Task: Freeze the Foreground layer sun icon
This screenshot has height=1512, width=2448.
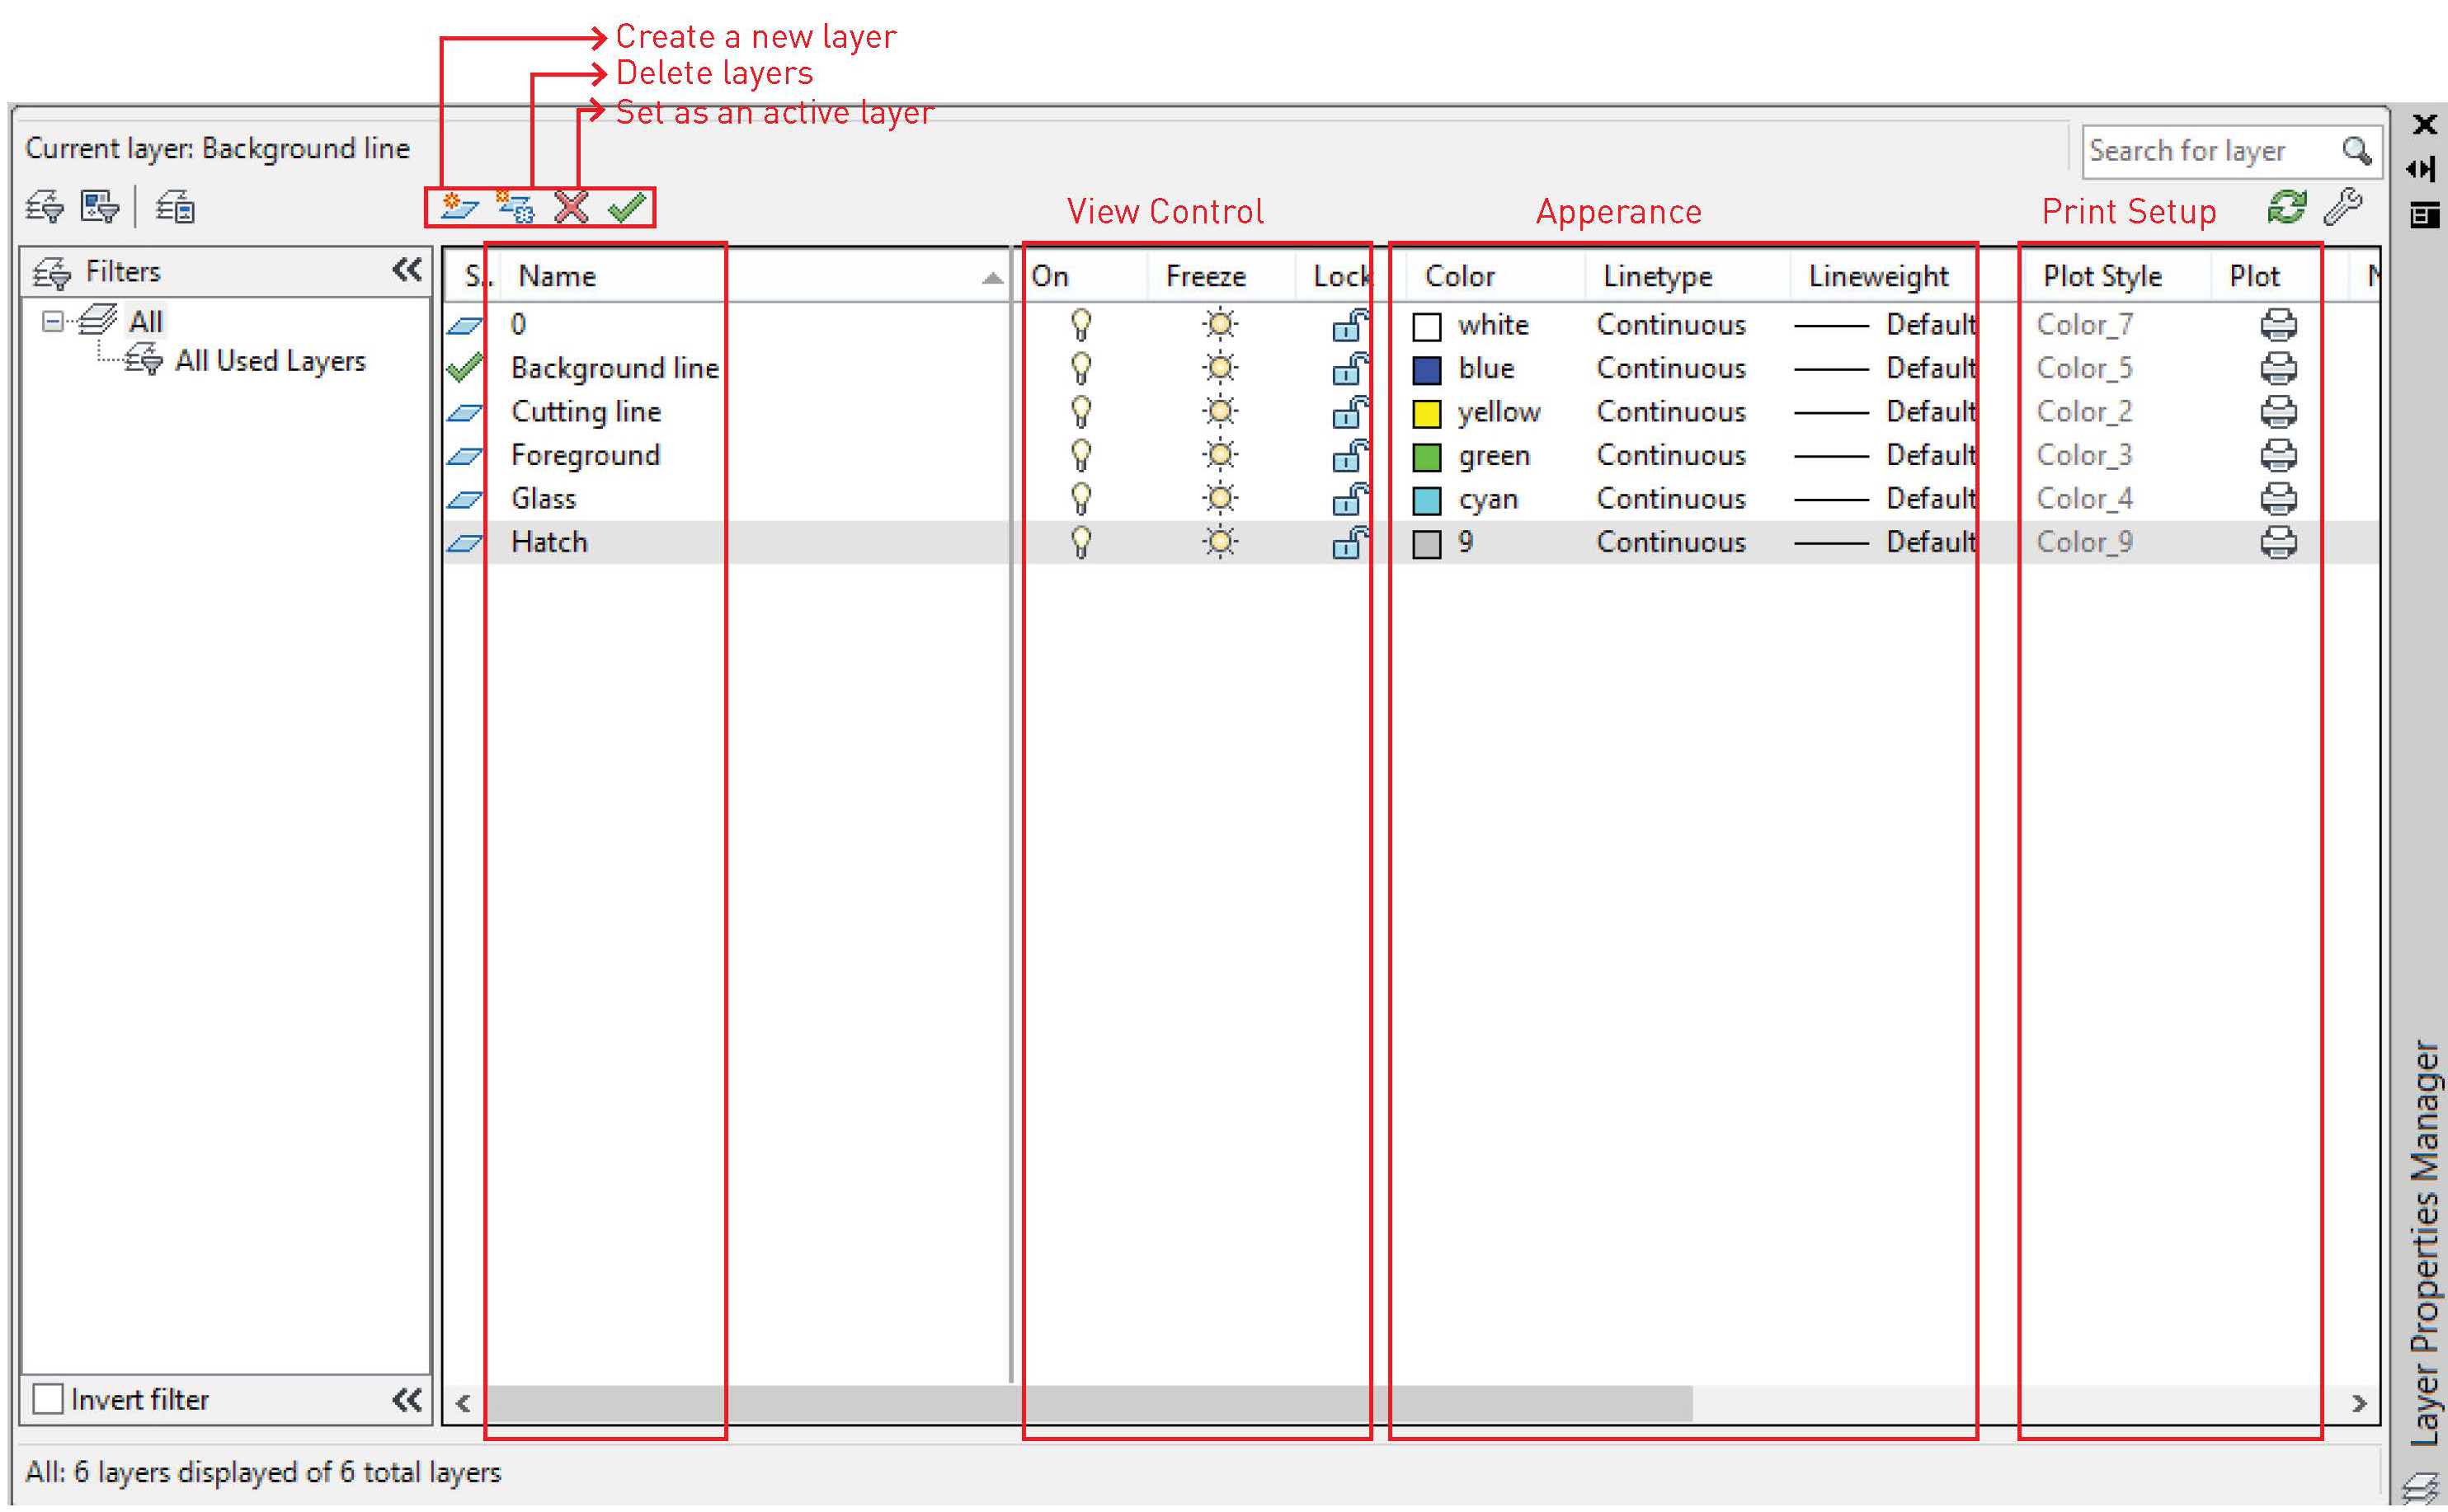Action: [x=1220, y=455]
